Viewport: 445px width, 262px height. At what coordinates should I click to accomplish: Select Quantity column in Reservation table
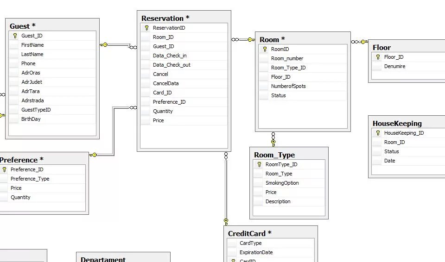(x=184, y=111)
